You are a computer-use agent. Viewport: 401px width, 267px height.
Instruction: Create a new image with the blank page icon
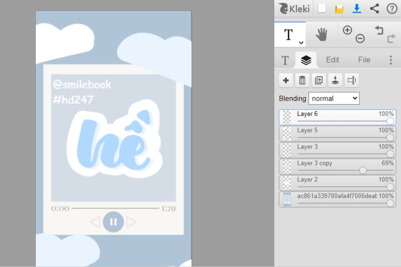322,8
